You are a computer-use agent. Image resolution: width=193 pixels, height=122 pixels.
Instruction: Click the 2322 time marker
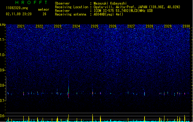39,26
